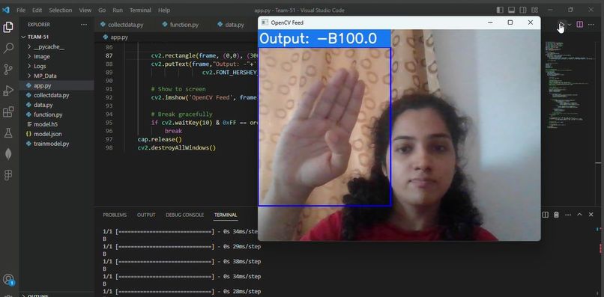Split the terminal panel
Image resolution: width=604 pixels, height=297 pixels.
[545, 215]
